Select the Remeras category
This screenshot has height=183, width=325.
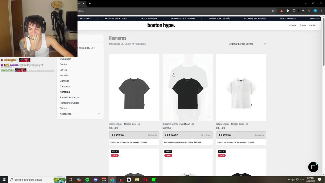(65, 92)
